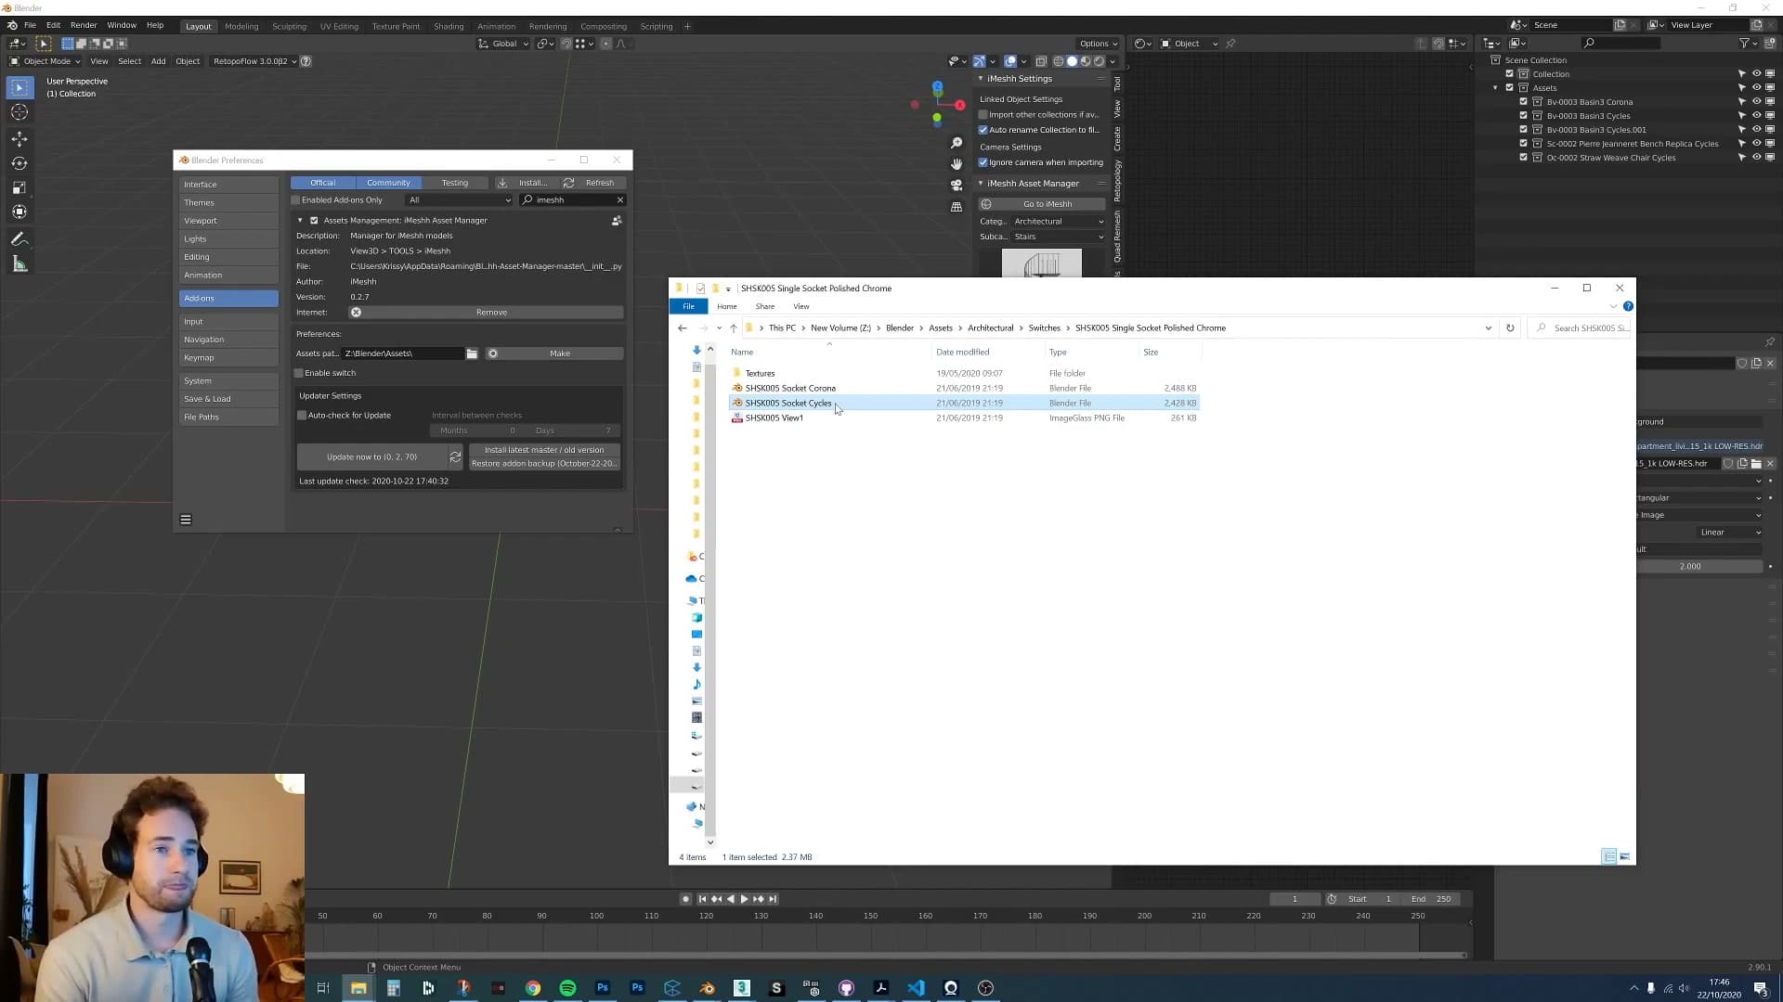Open the Category Architectural dropdown

1059,222
